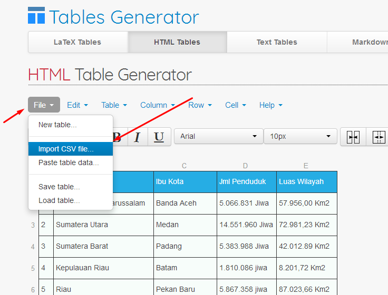388x295 pixels.
Task: Open the Cell menu
Action: click(x=236, y=105)
